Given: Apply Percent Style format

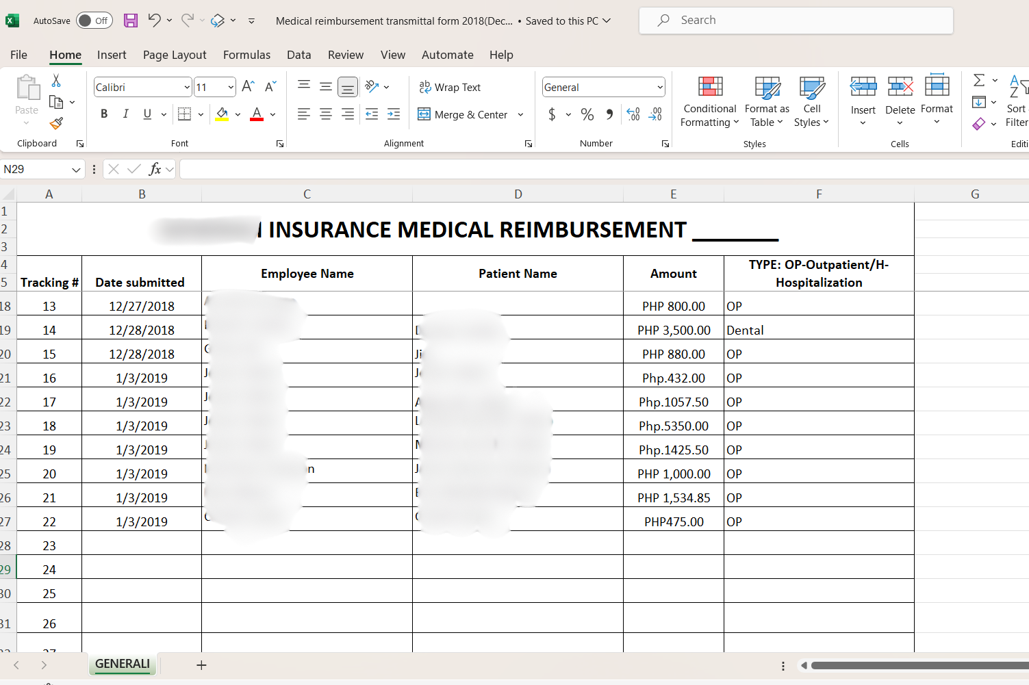Looking at the screenshot, I should click(587, 114).
